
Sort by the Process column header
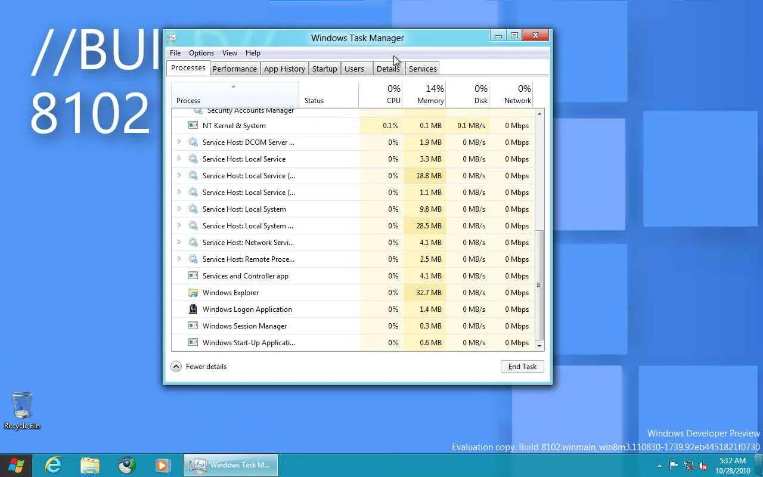(235, 94)
